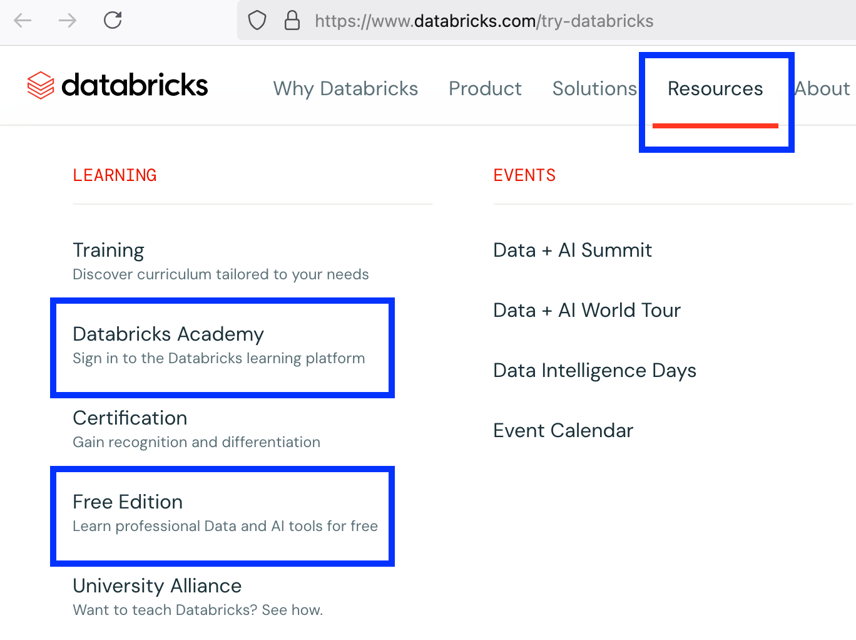View the Event Calendar
The width and height of the screenshot is (856, 640).
(563, 430)
